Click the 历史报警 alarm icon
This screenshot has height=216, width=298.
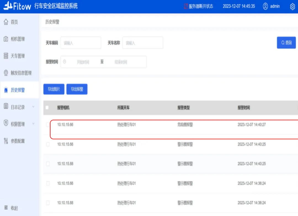coord(6,90)
